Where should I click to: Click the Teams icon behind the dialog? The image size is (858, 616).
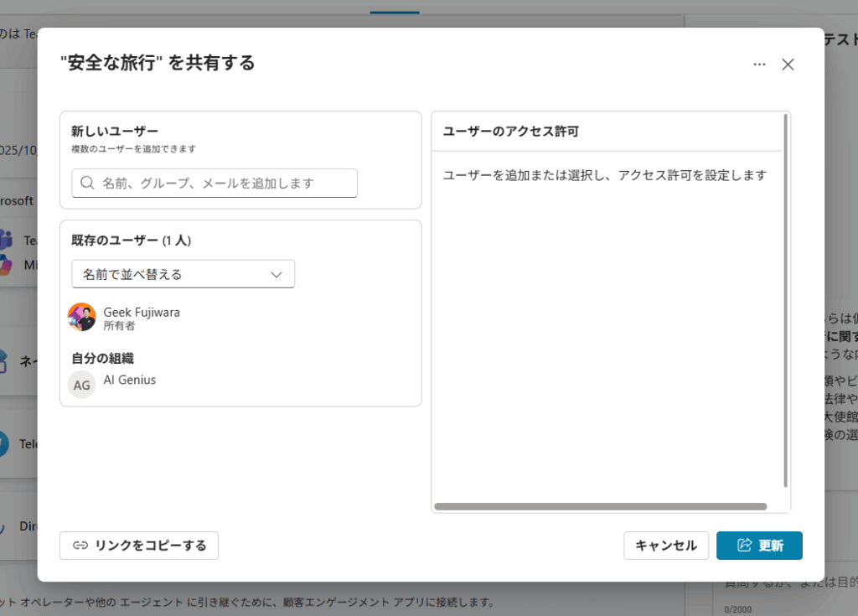[x=7, y=240]
